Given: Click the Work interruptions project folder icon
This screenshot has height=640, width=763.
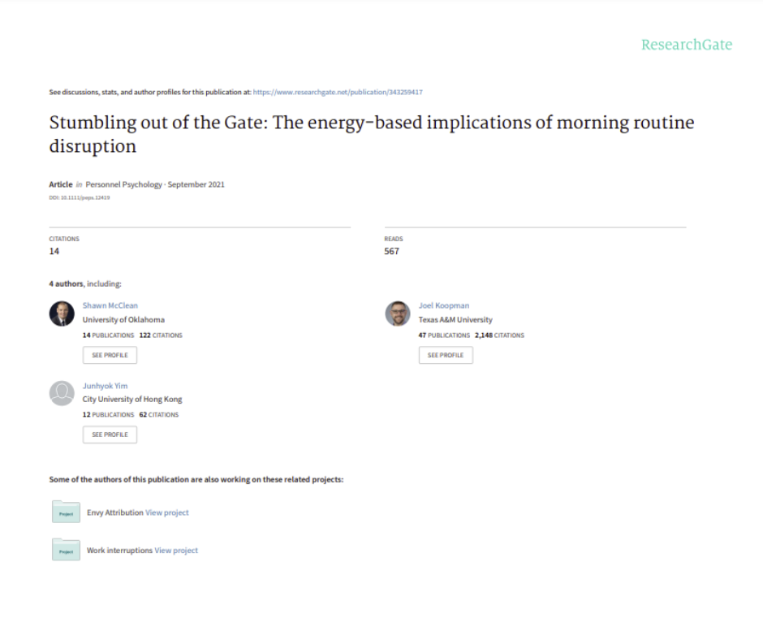Looking at the screenshot, I should (x=67, y=549).
